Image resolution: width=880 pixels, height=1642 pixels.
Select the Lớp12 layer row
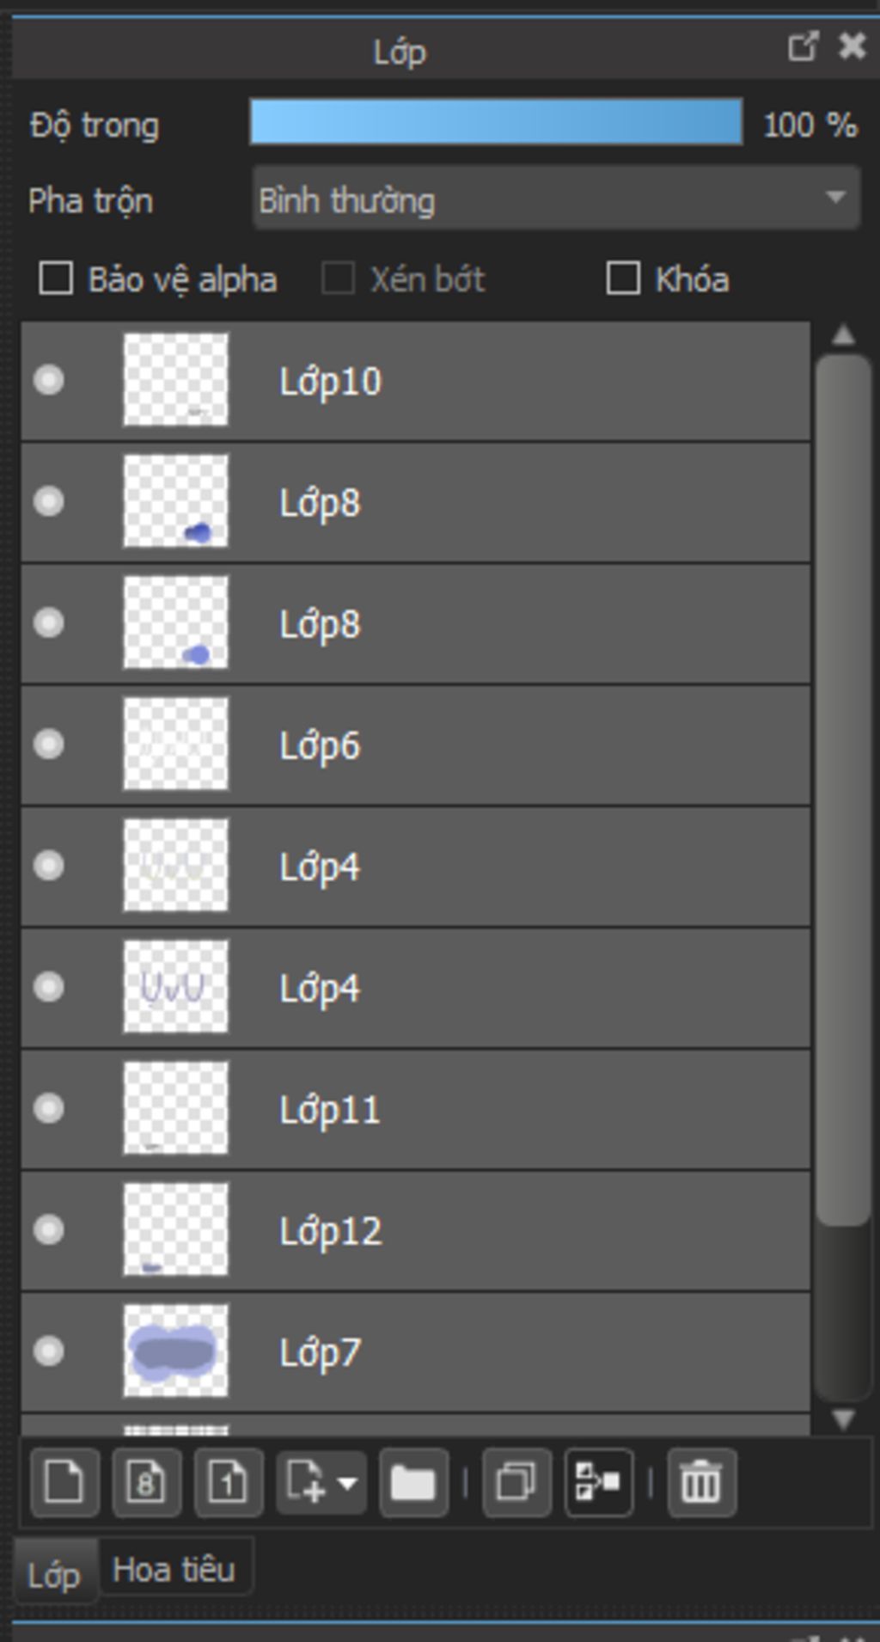[x=416, y=1230]
